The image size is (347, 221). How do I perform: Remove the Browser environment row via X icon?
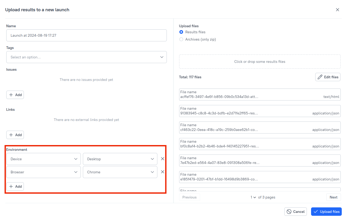click(162, 172)
